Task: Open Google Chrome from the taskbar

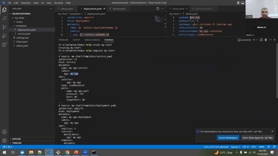Action: coord(67,152)
